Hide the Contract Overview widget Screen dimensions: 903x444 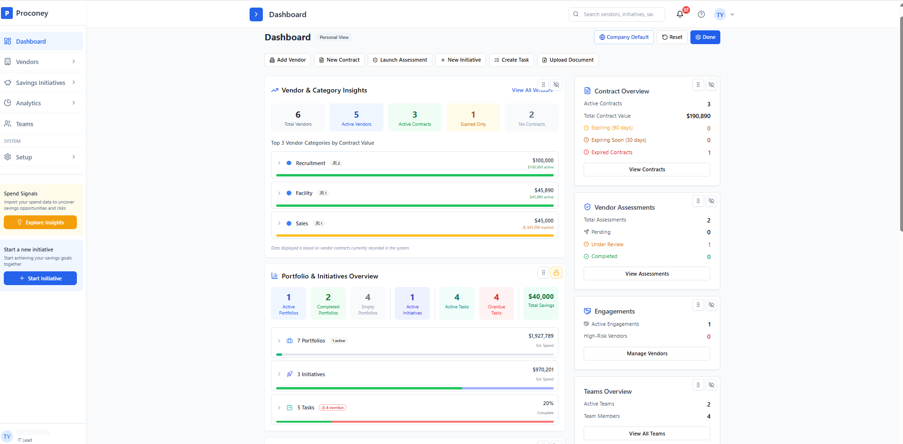pos(711,85)
